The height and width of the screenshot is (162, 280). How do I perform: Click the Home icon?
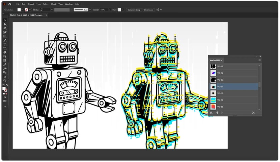click(x=9, y=4)
